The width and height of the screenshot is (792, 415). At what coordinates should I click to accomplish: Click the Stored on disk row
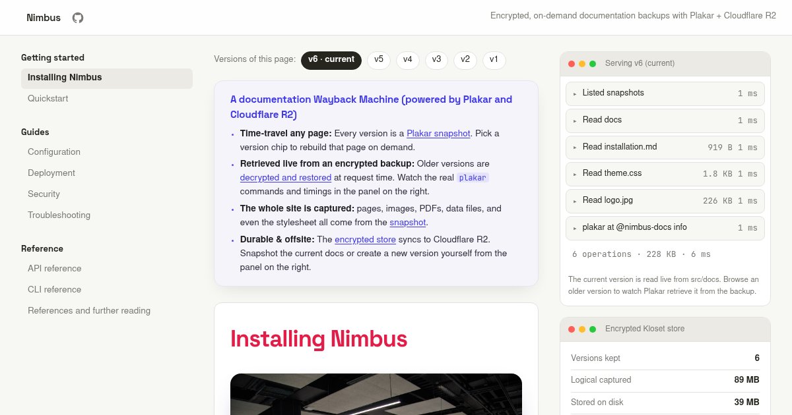point(665,402)
